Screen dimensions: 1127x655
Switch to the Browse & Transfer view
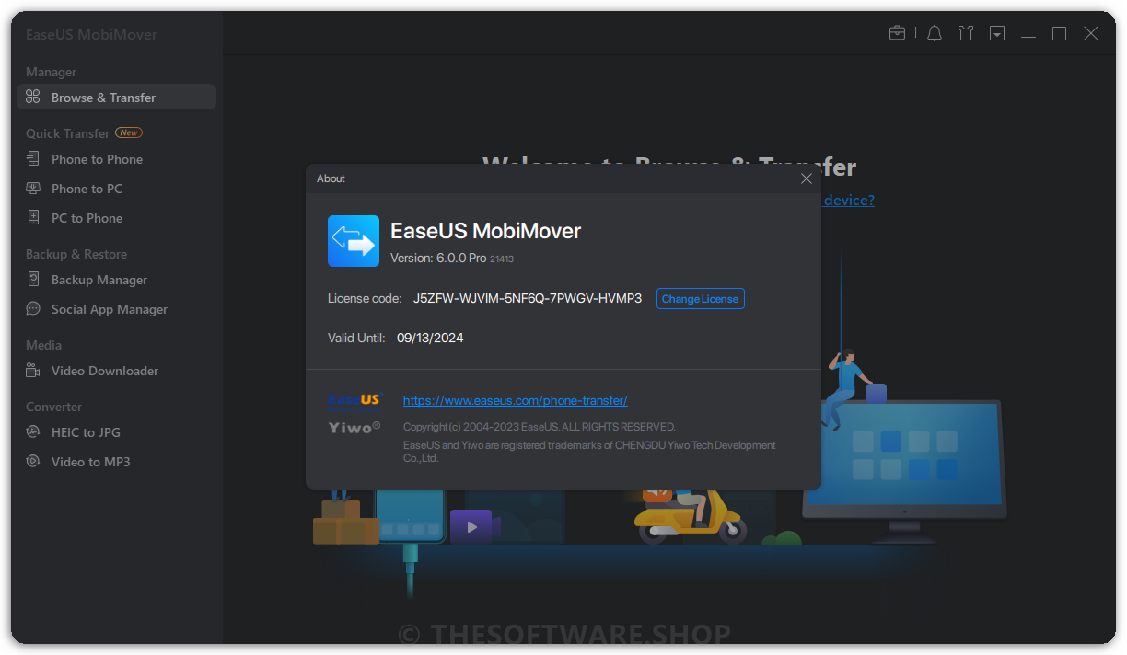104,96
